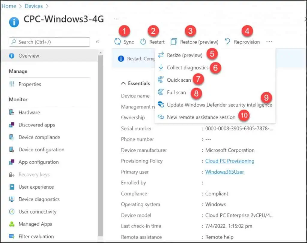307x243 pixels.
Task: Click the Remote help value
Action: click(219, 237)
